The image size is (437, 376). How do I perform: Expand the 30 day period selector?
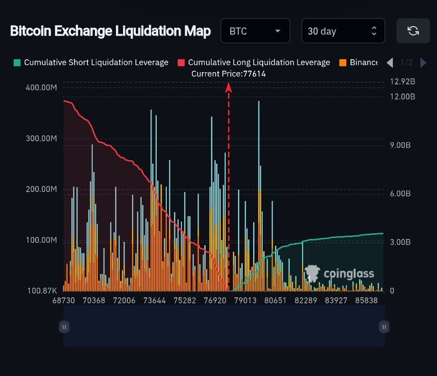[x=343, y=31]
